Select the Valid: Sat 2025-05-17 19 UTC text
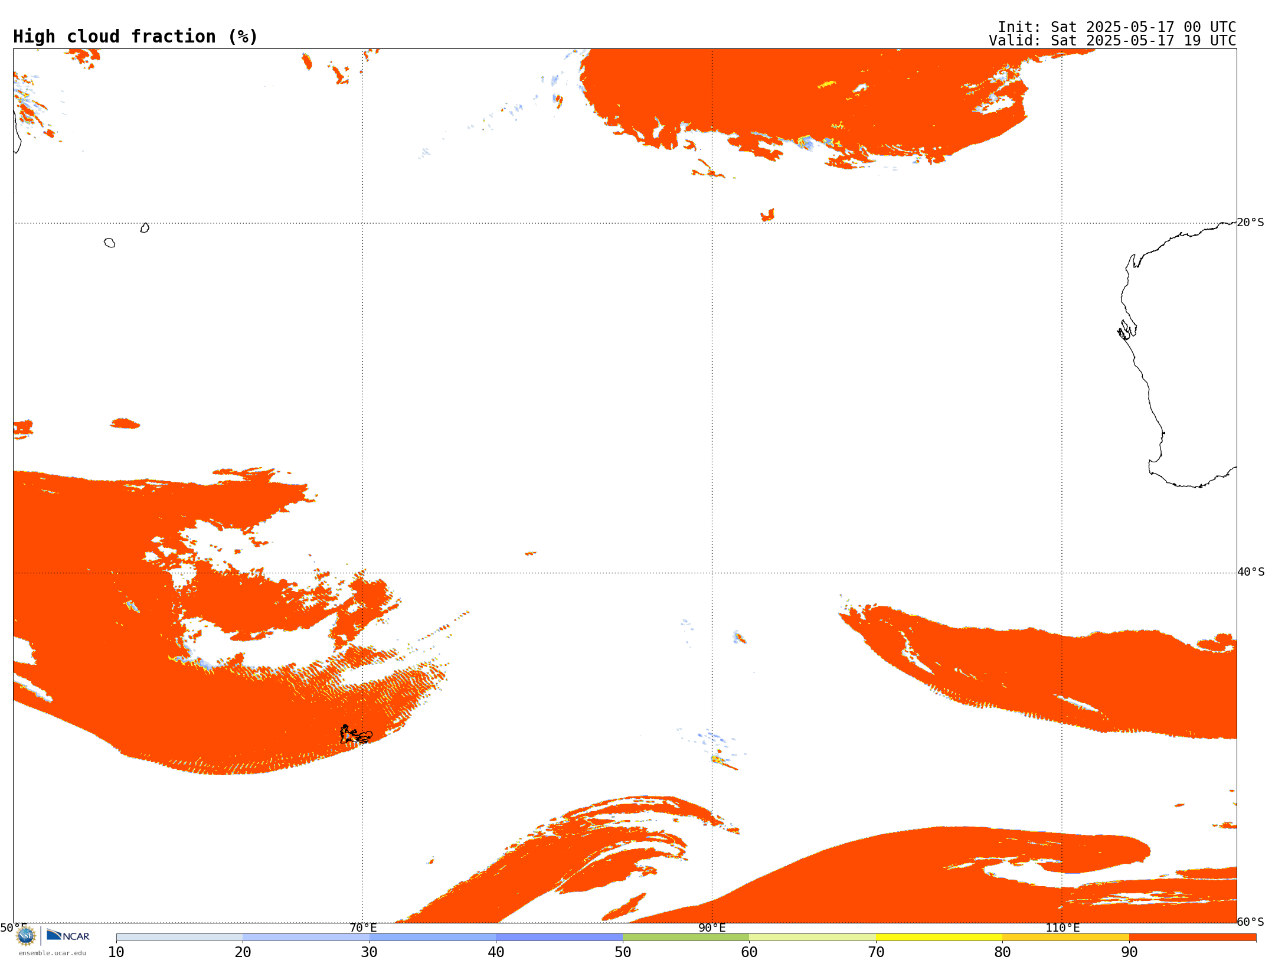The width and height of the screenshot is (1275, 960). tap(1113, 41)
